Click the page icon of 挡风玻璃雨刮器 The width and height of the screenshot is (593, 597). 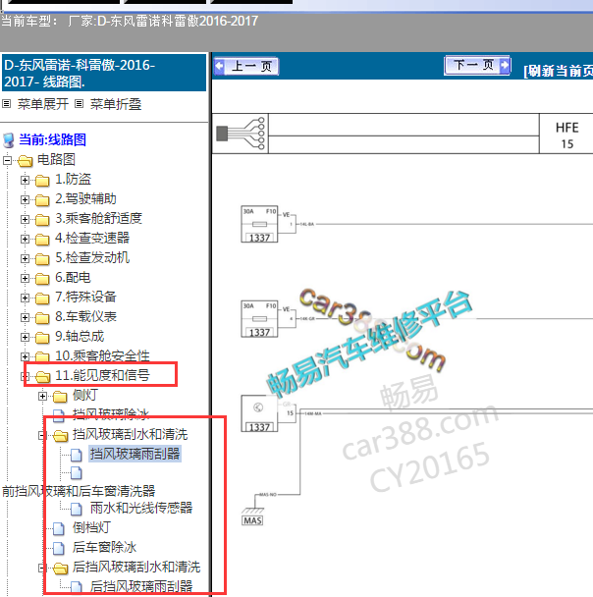click(77, 455)
